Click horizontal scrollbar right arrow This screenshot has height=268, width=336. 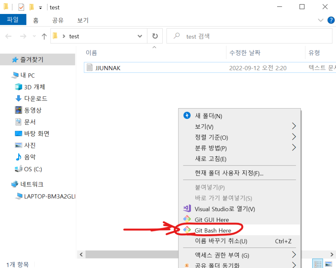pyautogui.click(x=332, y=254)
